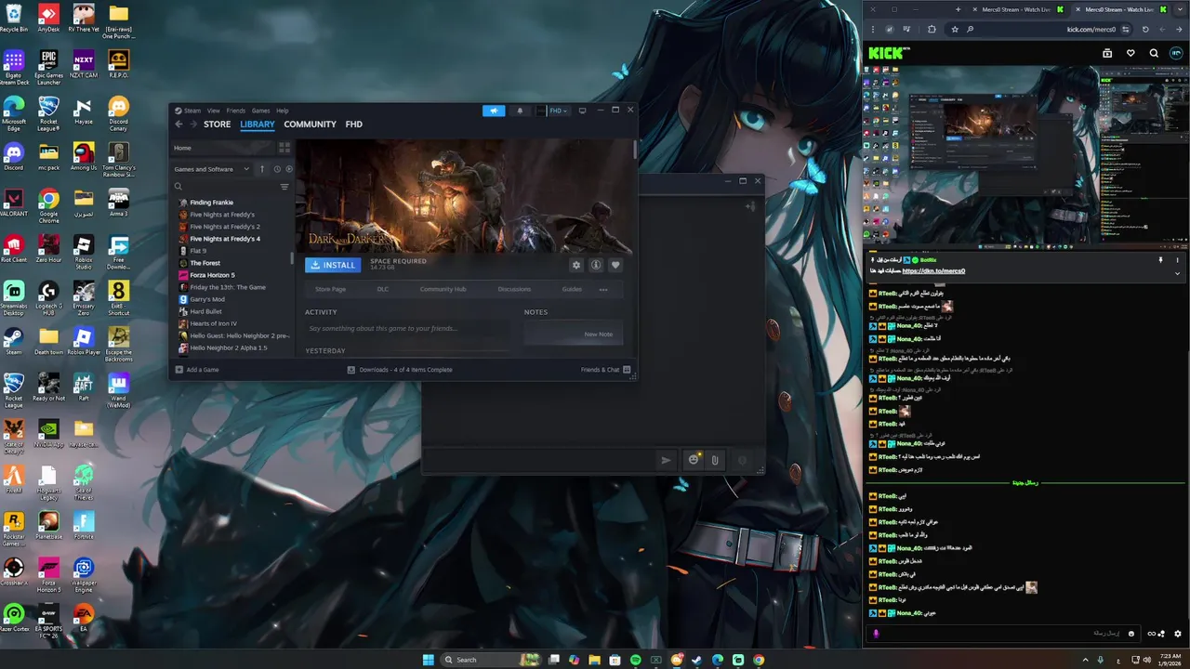1190x669 pixels.
Task: Open the Discussions link
Action: coord(514,289)
